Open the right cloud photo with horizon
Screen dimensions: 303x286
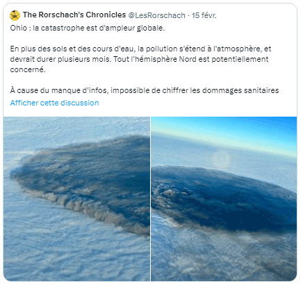[224, 199]
